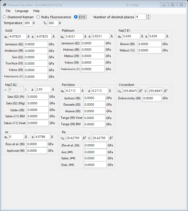This screenshot has width=188, height=211.
Task: Decrease the number of decimal places
Action: click(x=148, y=18)
